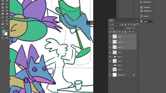Filter layers by shape layers

(132, 25)
